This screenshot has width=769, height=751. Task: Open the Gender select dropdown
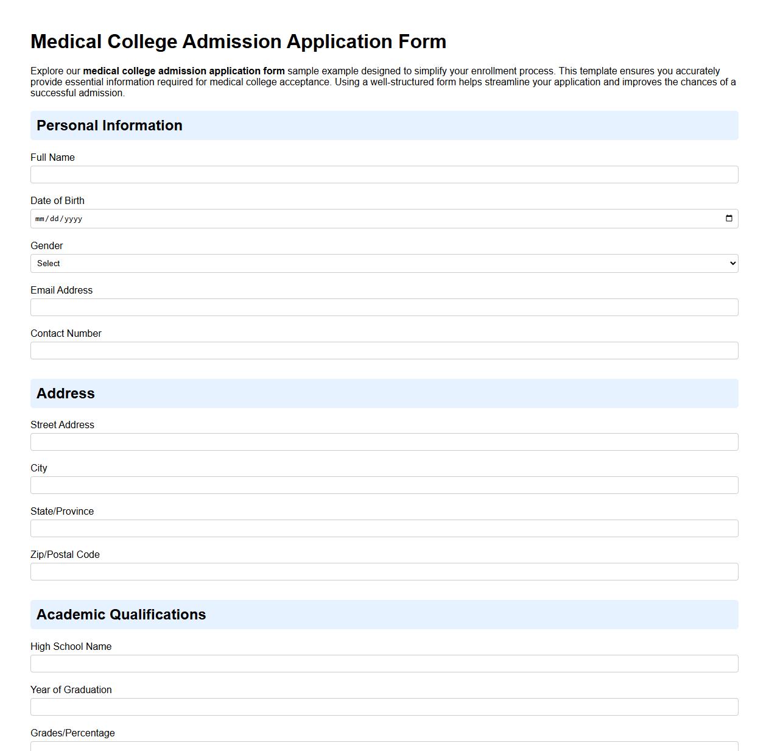coord(384,263)
